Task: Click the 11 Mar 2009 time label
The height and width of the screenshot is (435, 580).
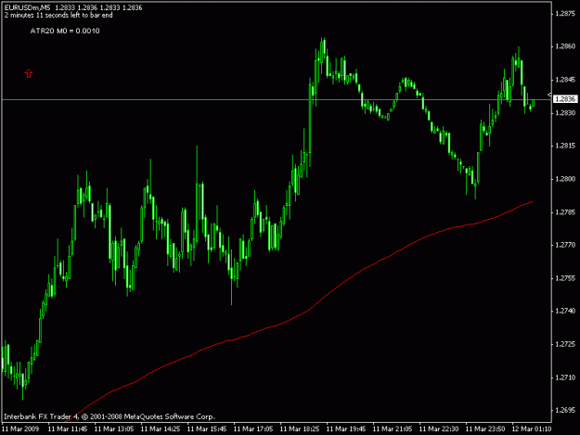Action: click(20, 429)
